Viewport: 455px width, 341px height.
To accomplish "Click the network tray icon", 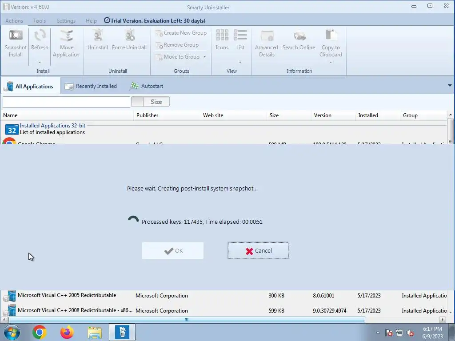I will [x=399, y=333].
